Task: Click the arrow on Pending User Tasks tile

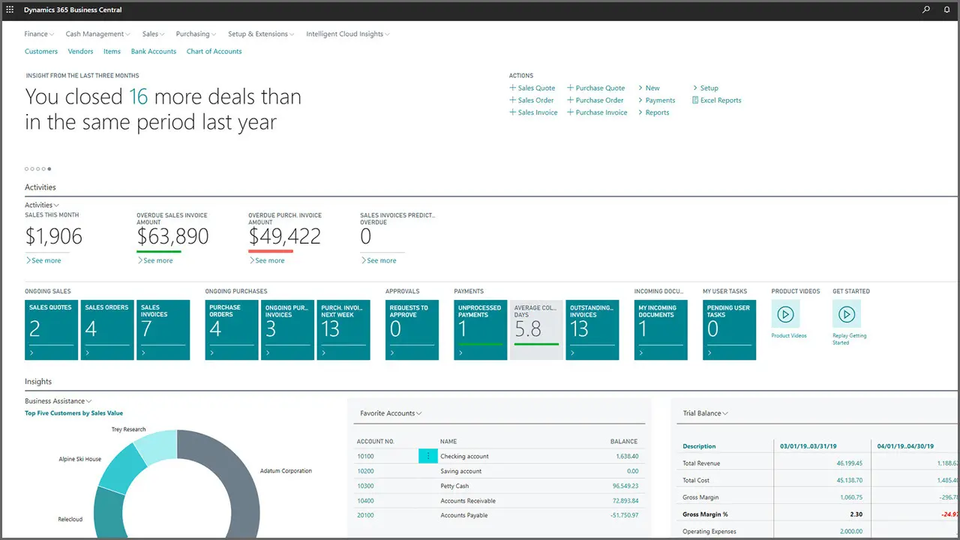Action: click(709, 352)
